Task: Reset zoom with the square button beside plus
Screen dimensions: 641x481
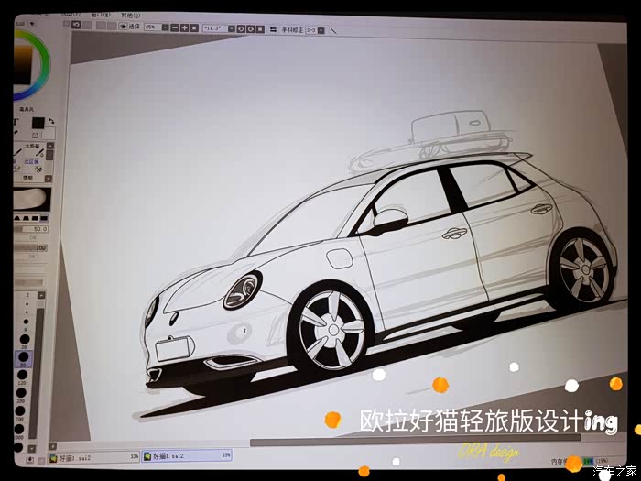Action: 194,27
